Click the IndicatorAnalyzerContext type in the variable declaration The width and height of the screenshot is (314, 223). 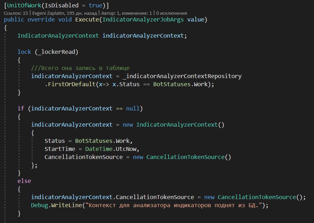(x=58, y=36)
